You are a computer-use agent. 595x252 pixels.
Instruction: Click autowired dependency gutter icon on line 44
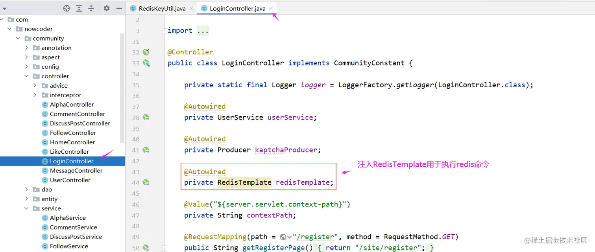pos(146,182)
